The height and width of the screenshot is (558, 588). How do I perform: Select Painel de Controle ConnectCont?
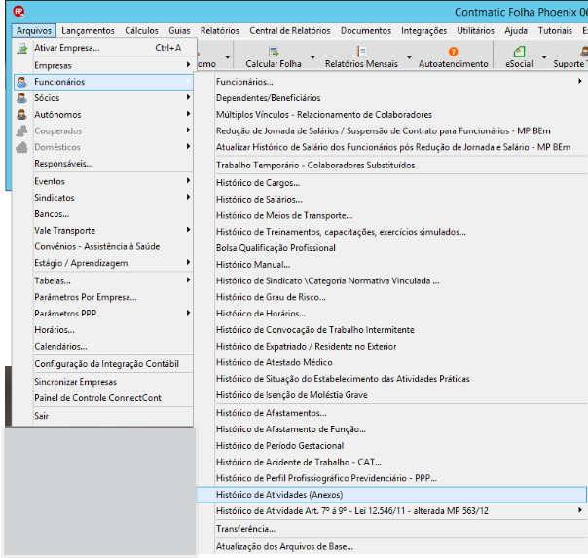pos(103,398)
